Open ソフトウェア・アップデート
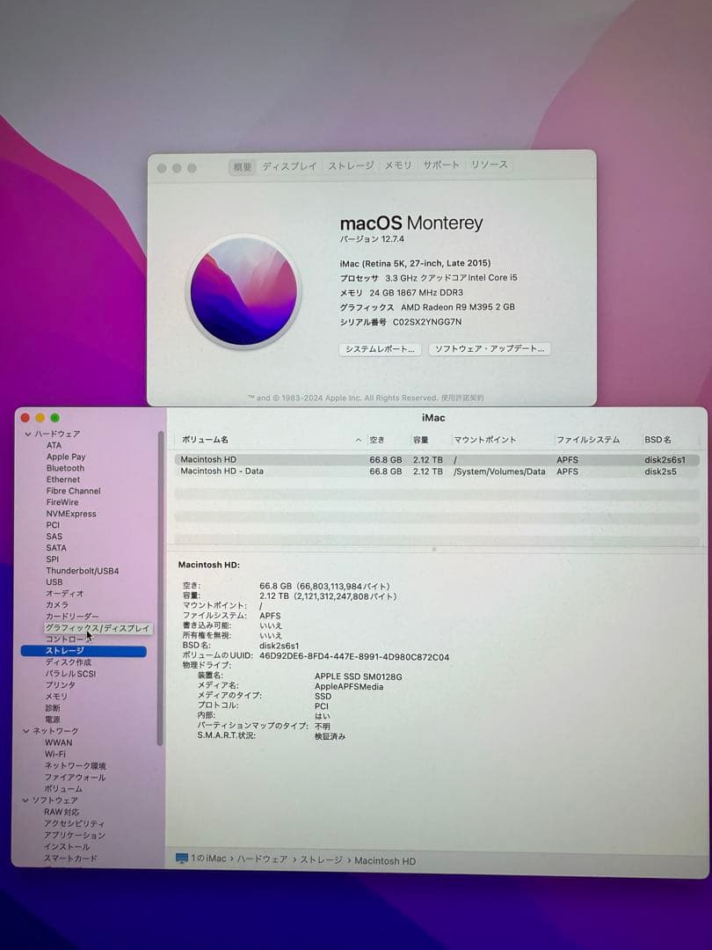 point(490,349)
